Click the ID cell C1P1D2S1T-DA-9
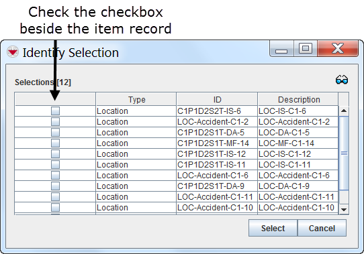Screen dimensions: 364x254 tap(217, 186)
